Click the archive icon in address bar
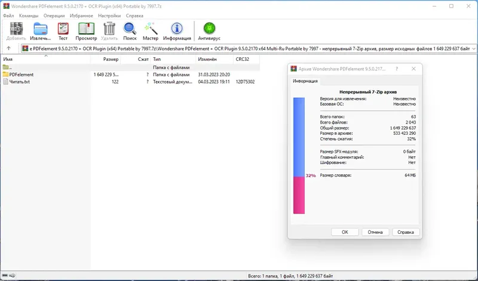This screenshot has height=281, width=478. click(x=25, y=48)
